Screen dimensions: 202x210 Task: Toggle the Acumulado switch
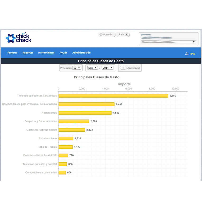[123, 68]
